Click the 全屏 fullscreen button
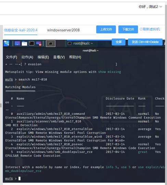 coord(118,42)
